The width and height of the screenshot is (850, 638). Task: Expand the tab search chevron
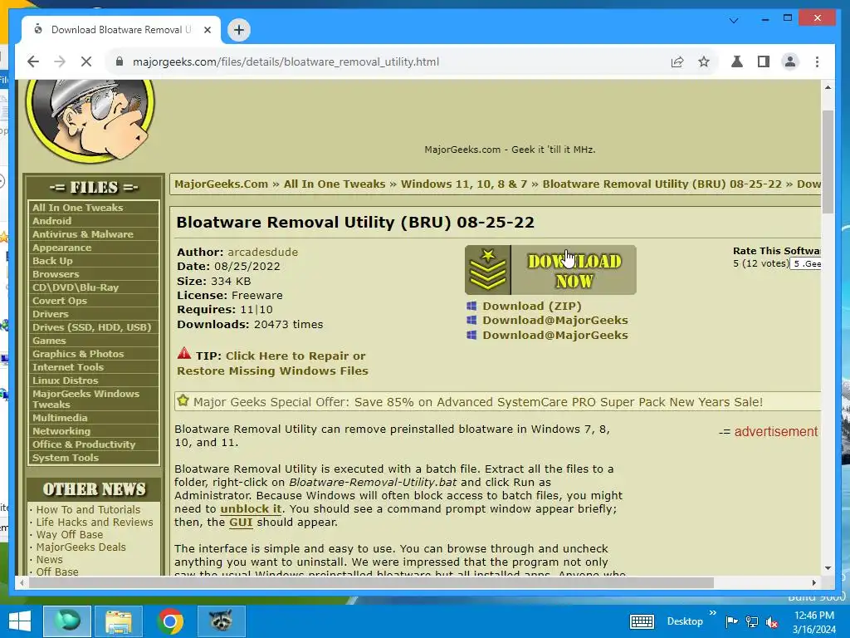tap(734, 21)
